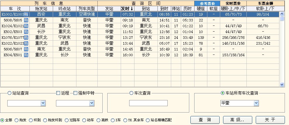Click the 购 icon for train K1002/K1003
289x125 pixels.
click(x=26, y=14)
